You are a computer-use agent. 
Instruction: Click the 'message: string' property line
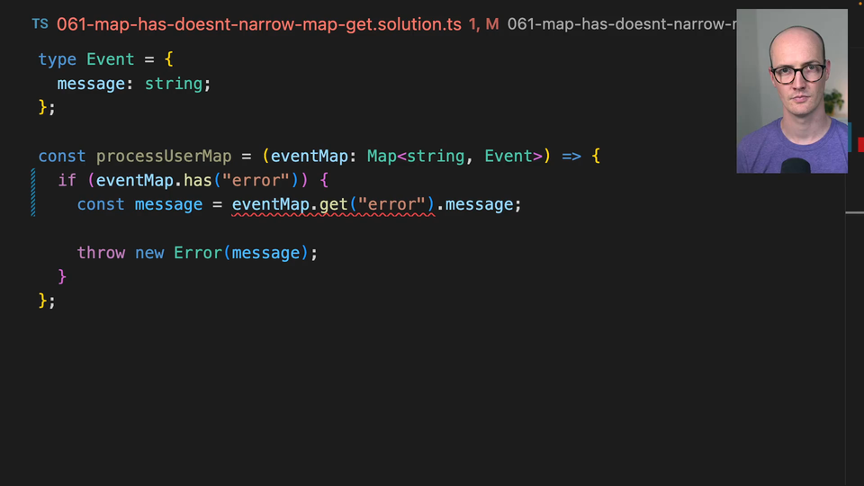click(x=133, y=84)
